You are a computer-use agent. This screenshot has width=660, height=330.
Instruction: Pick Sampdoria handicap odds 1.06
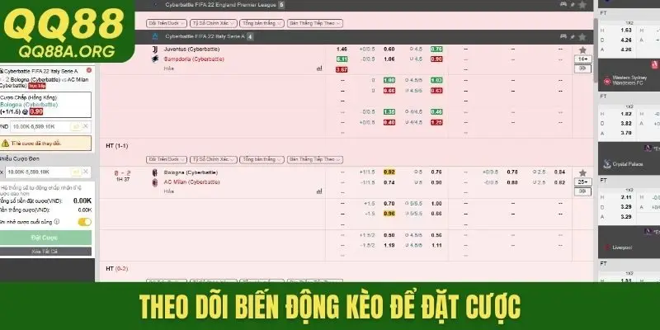pyautogui.click(x=389, y=59)
